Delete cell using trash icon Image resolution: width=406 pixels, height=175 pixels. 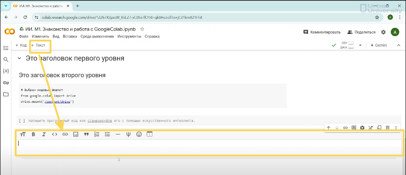[x=388, y=128]
